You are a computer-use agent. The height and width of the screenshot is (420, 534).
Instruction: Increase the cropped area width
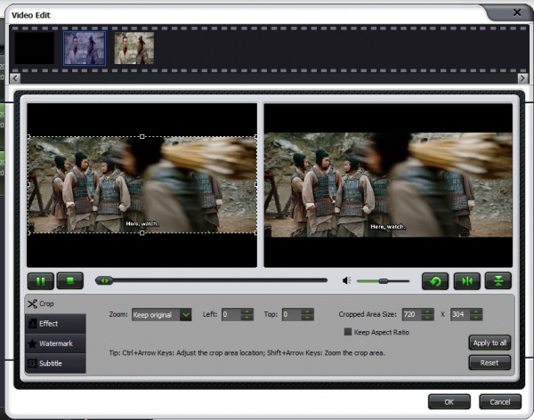(427, 311)
